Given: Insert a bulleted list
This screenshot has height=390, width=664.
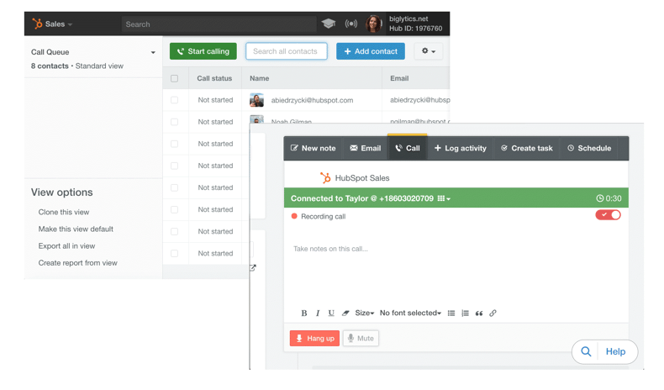Looking at the screenshot, I should pyautogui.click(x=451, y=314).
